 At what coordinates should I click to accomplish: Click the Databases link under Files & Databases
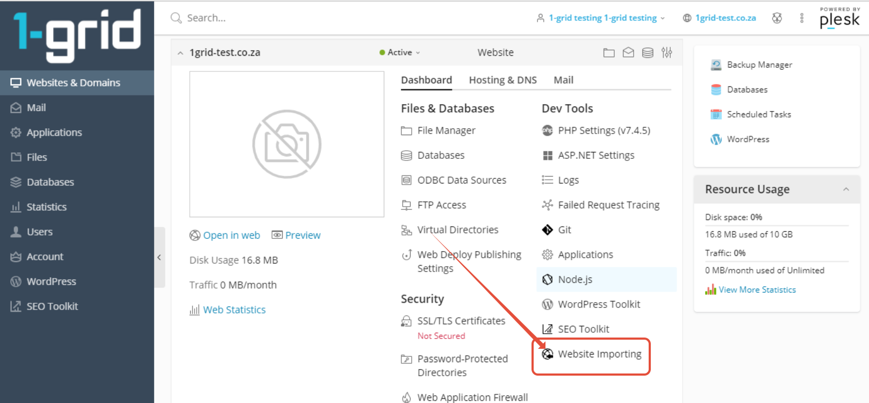441,156
